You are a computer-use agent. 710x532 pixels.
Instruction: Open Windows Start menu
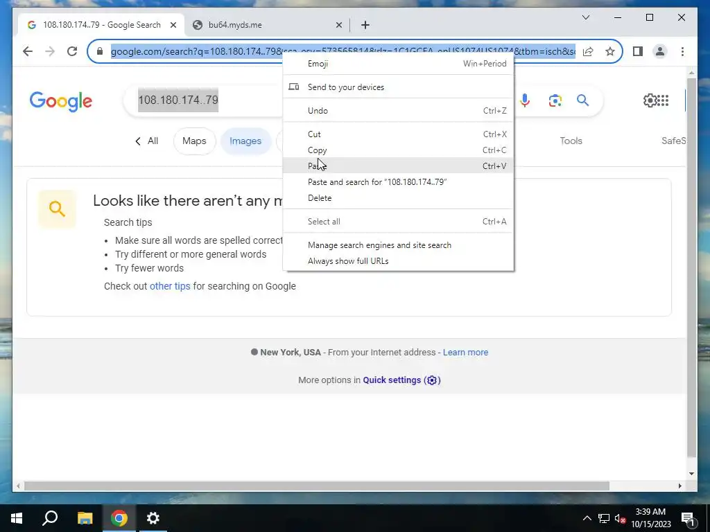[17, 518]
